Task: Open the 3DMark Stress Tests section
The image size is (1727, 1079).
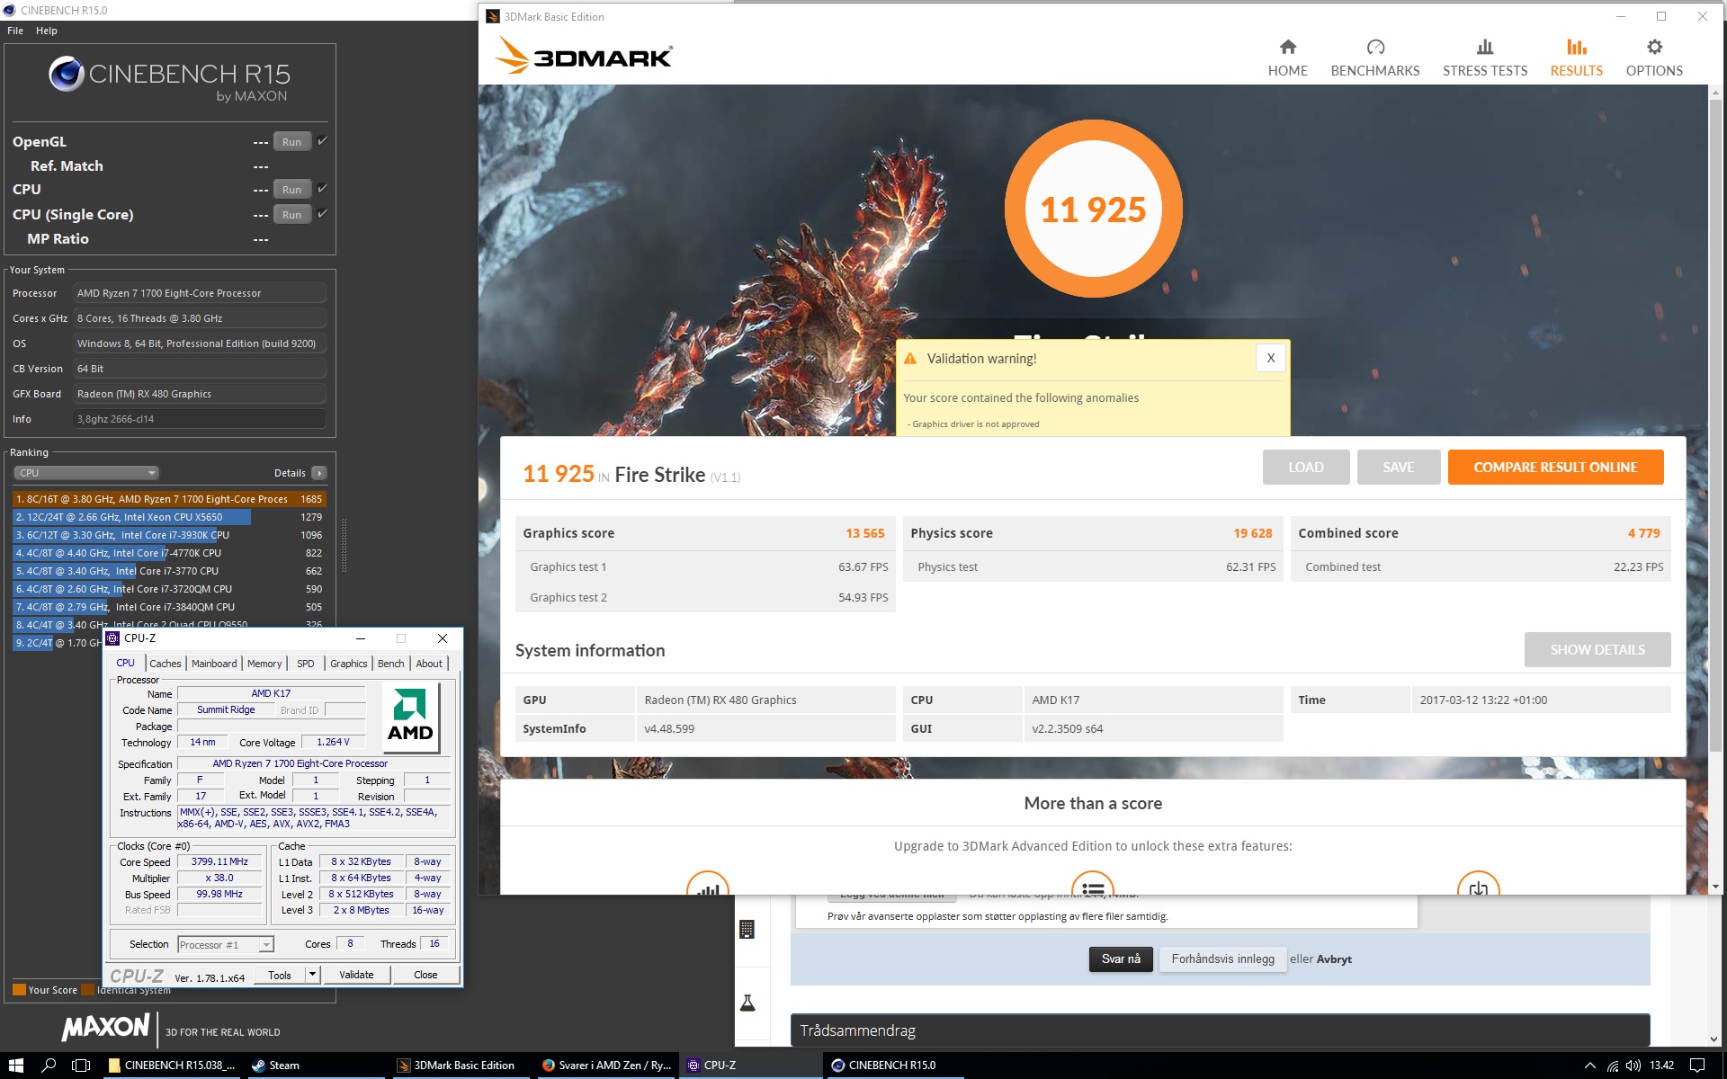Action: coord(1484,58)
